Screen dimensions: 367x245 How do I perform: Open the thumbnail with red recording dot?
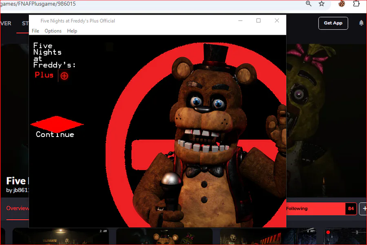(345, 236)
